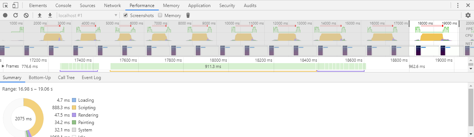474x137 pixels.
Task: Switch to the Elements tab
Action: pyautogui.click(x=38, y=6)
